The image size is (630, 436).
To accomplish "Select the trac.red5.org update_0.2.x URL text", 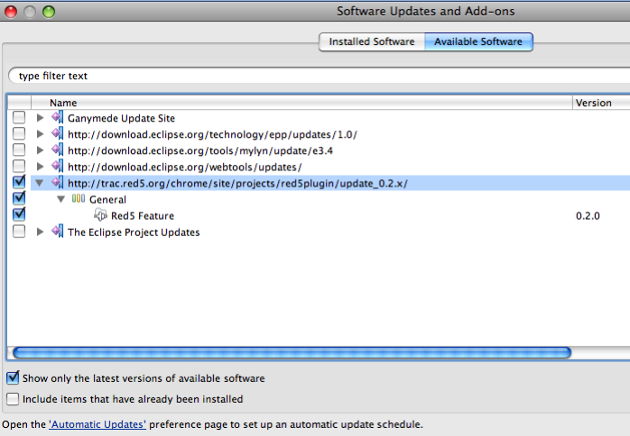I will click(237, 183).
